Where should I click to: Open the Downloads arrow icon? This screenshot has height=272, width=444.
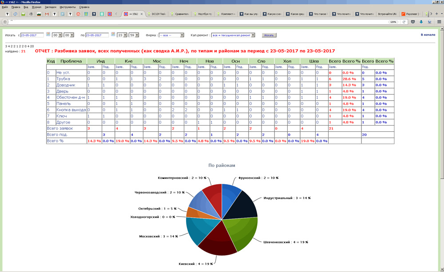(x=421, y=22)
